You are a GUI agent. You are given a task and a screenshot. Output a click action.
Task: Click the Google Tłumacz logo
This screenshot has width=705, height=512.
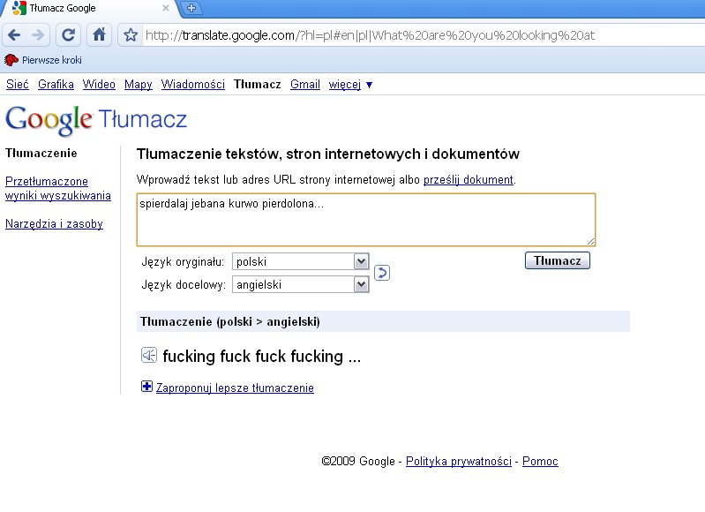click(x=96, y=120)
